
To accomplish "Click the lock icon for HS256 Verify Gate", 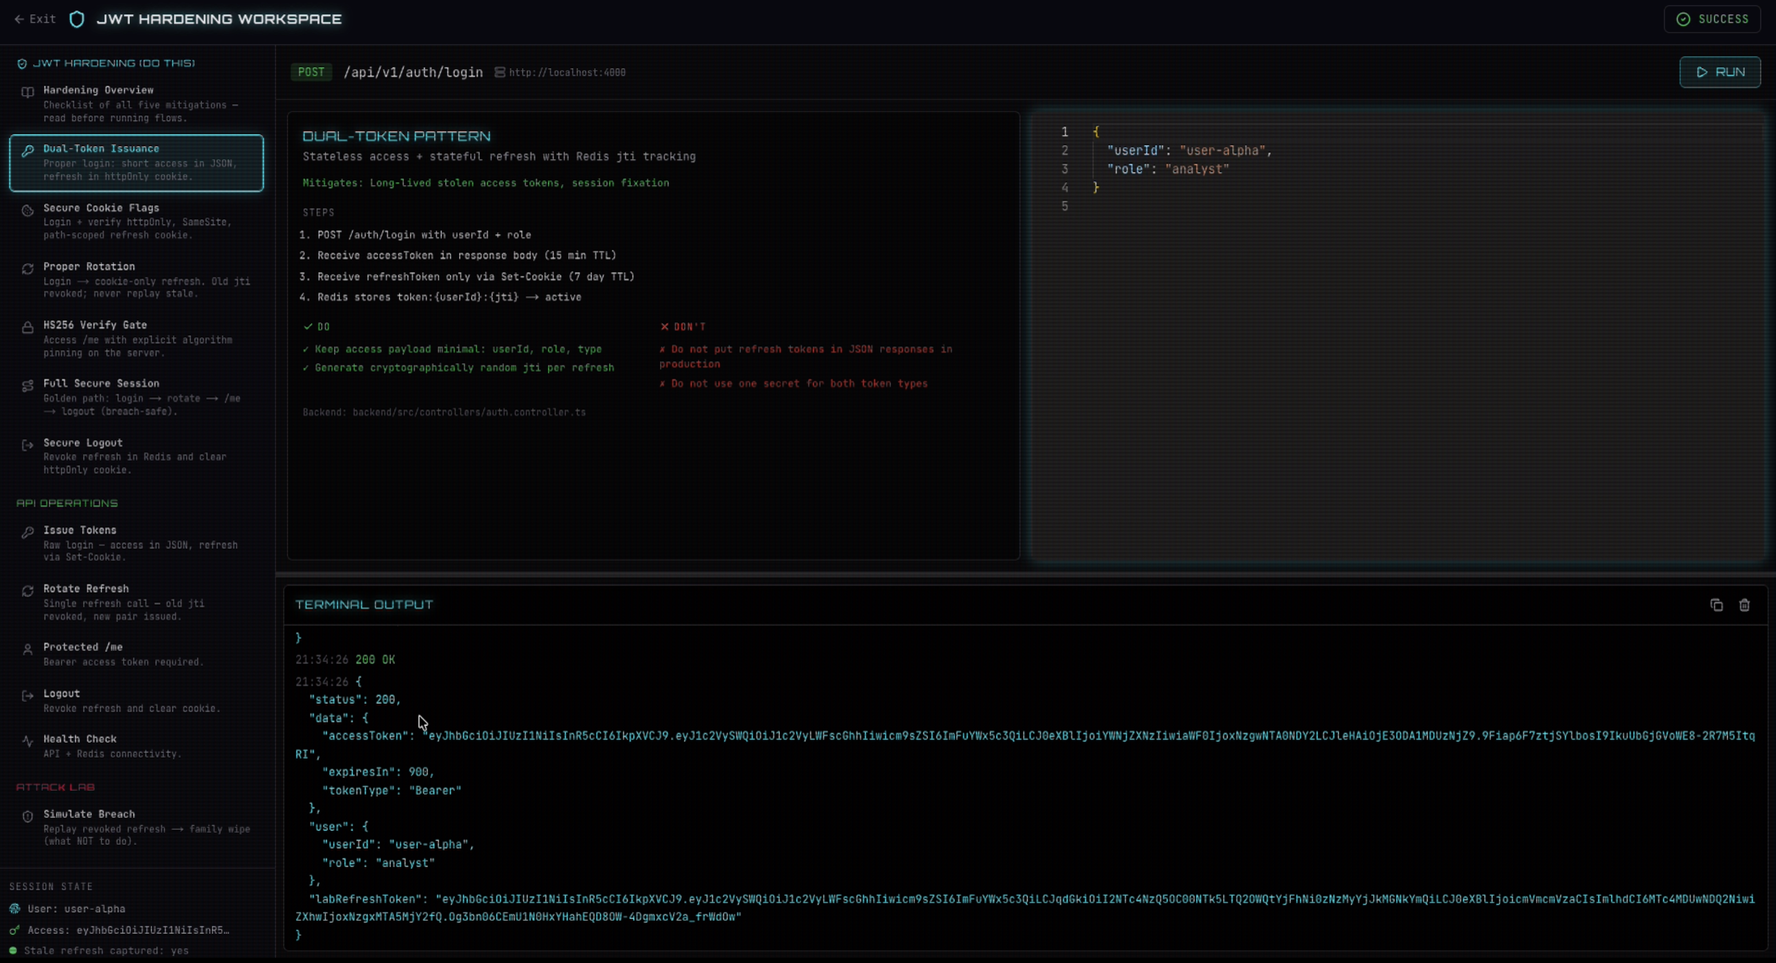I will (28, 328).
